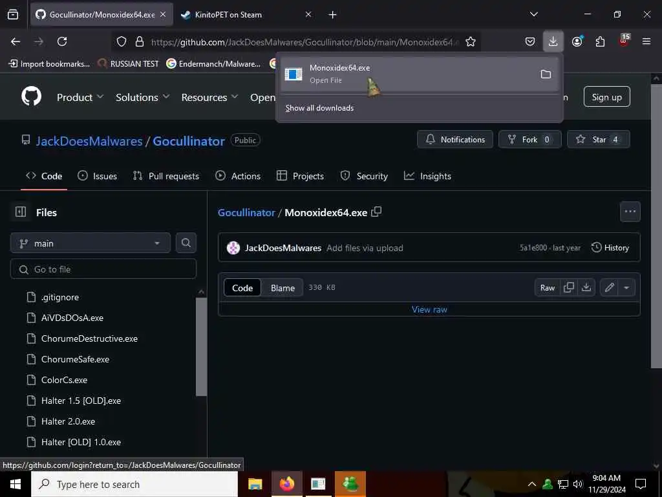Open Halter 2.0.exe in file tree
This screenshot has width=662, height=497.
point(68,421)
